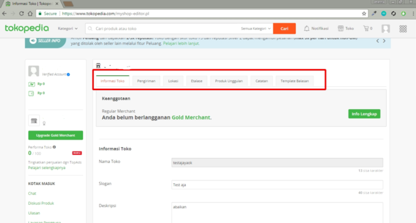
Task: Open the Lokasi tab
Action: 173,81
